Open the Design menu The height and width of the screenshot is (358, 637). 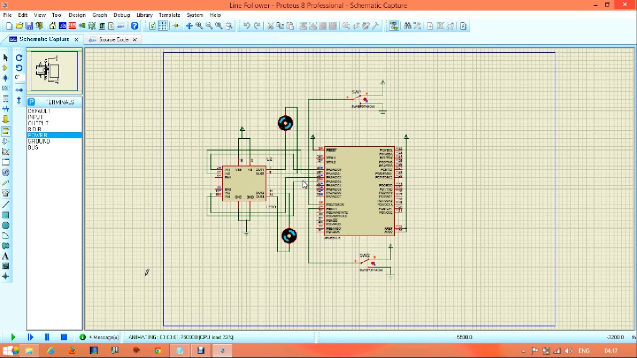77,15
